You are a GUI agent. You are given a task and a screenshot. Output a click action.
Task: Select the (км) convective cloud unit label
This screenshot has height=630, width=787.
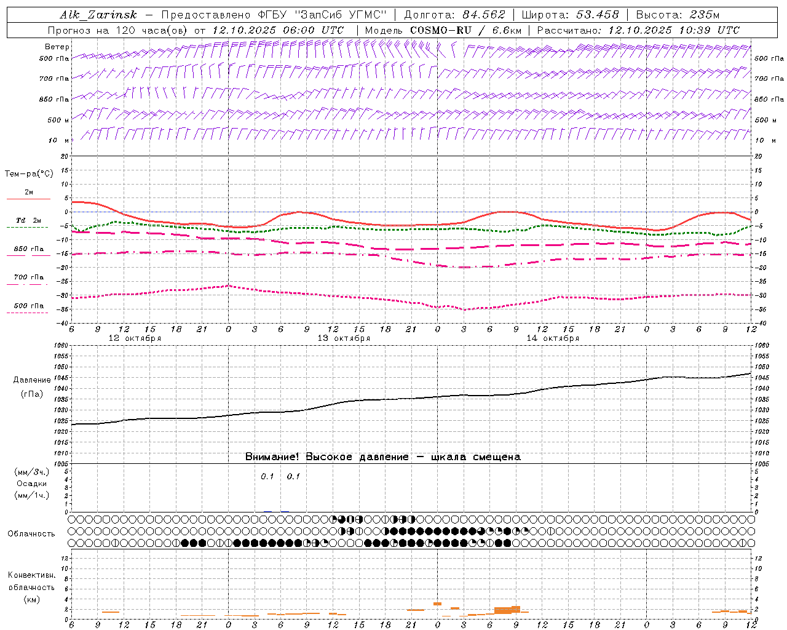point(31,600)
